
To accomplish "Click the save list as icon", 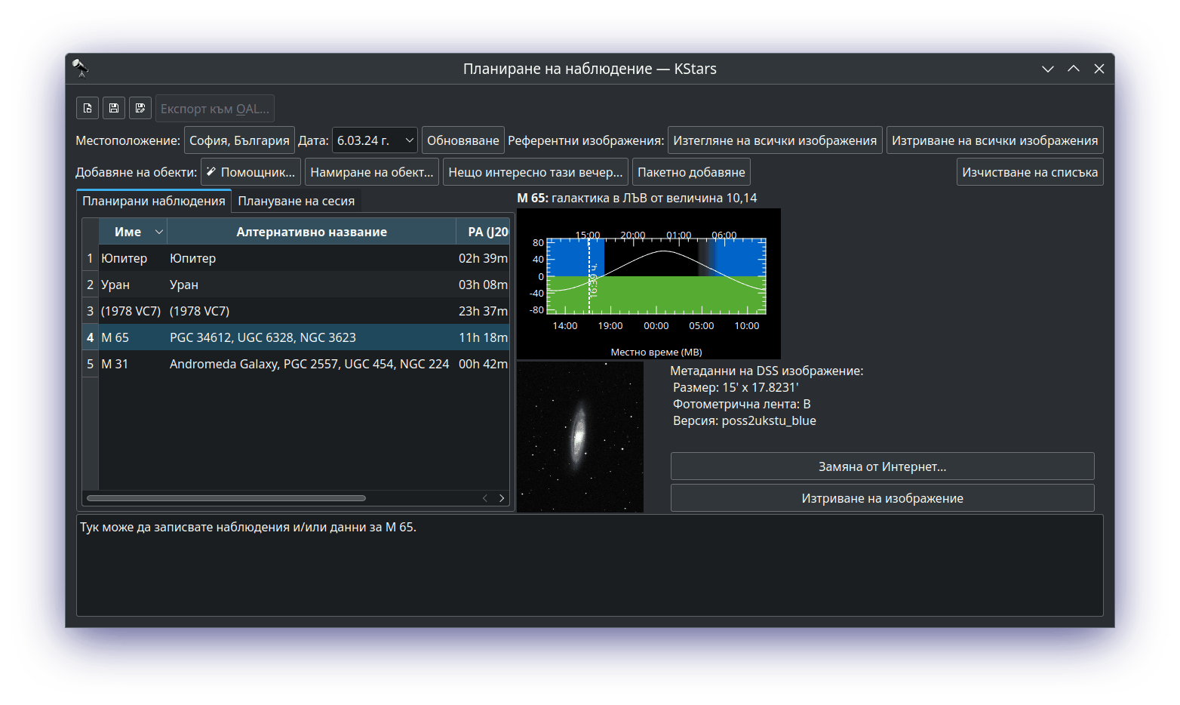I will click(140, 108).
